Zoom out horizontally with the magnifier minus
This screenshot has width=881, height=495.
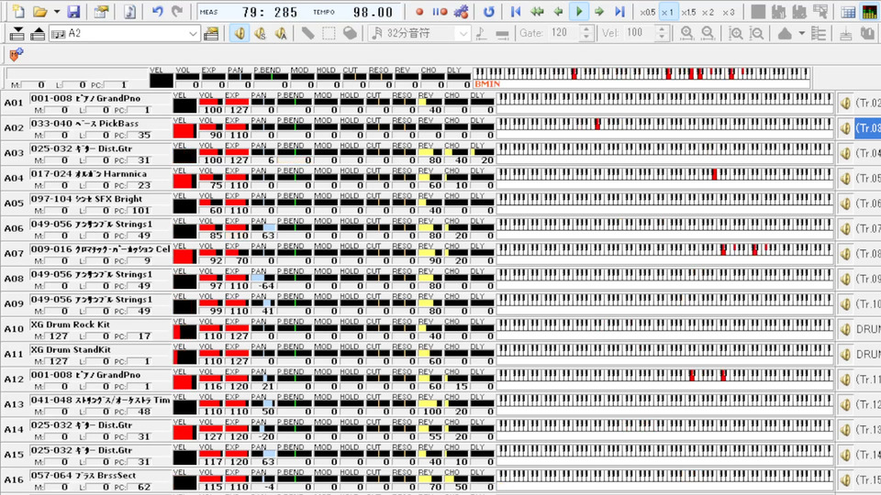pyautogui.click(x=708, y=34)
